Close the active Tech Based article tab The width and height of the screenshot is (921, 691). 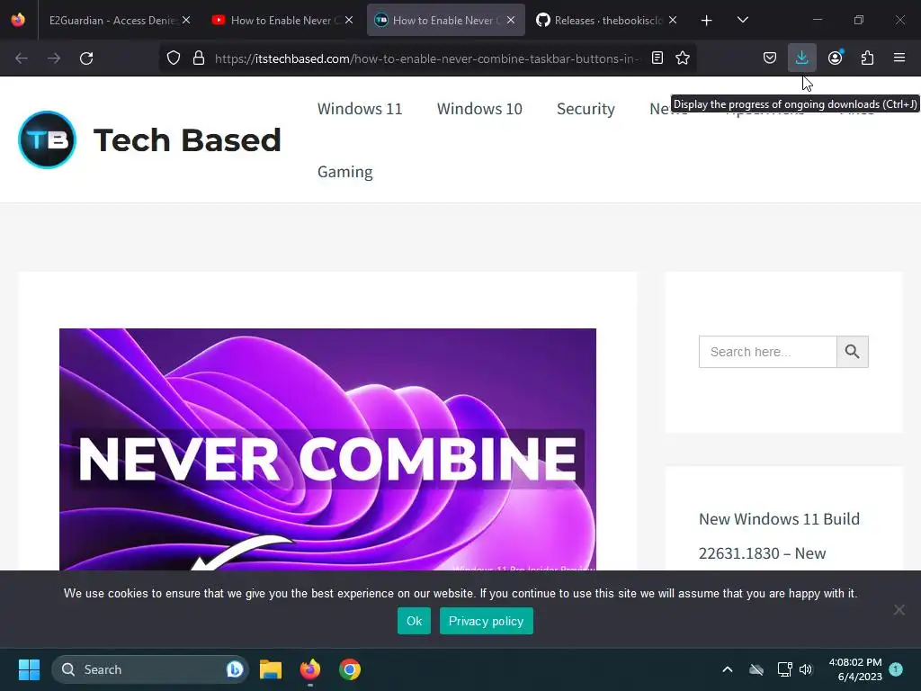[511, 20]
